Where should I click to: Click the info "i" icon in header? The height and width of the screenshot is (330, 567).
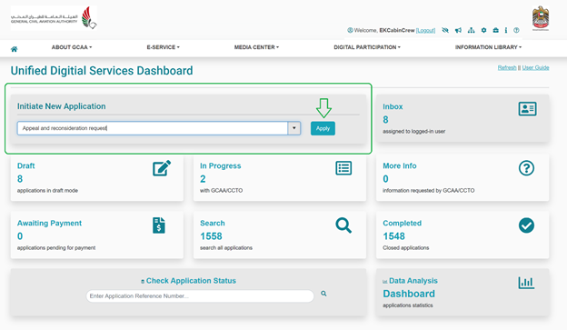click(506, 30)
